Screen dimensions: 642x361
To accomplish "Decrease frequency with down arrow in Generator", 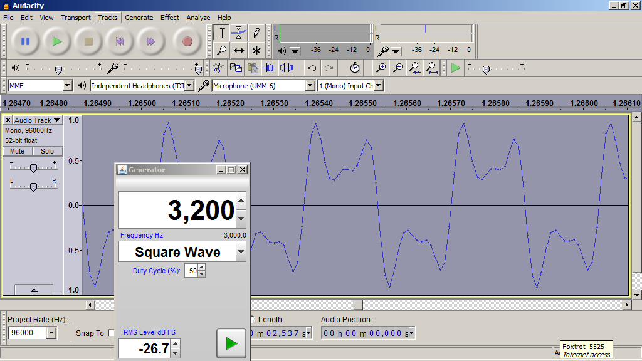I will [x=241, y=219].
